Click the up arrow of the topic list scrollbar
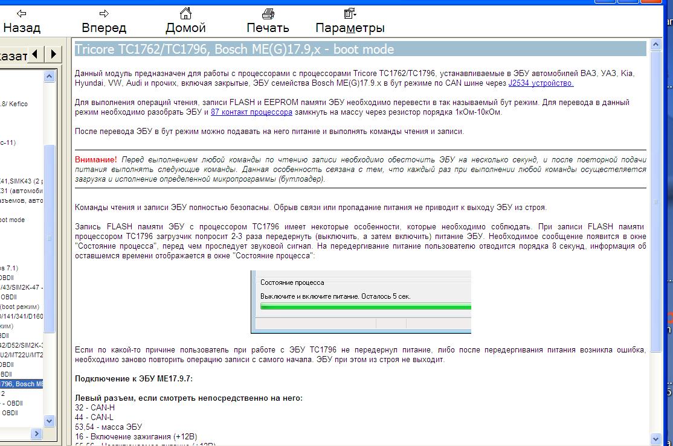 pyautogui.click(x=50, y=76)
